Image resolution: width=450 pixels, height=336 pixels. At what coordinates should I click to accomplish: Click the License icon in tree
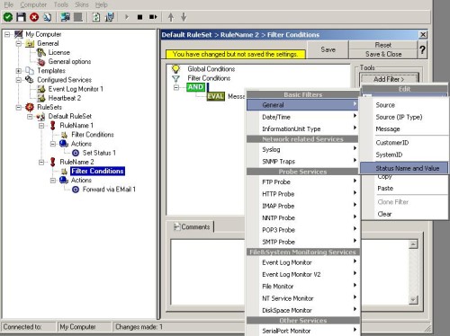point(41,52)
